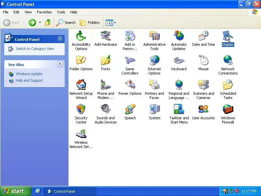Open the Speech settings icon
The width and height of the screenshot is (261, 196).
pyautogui.click(x=130, y=109)
